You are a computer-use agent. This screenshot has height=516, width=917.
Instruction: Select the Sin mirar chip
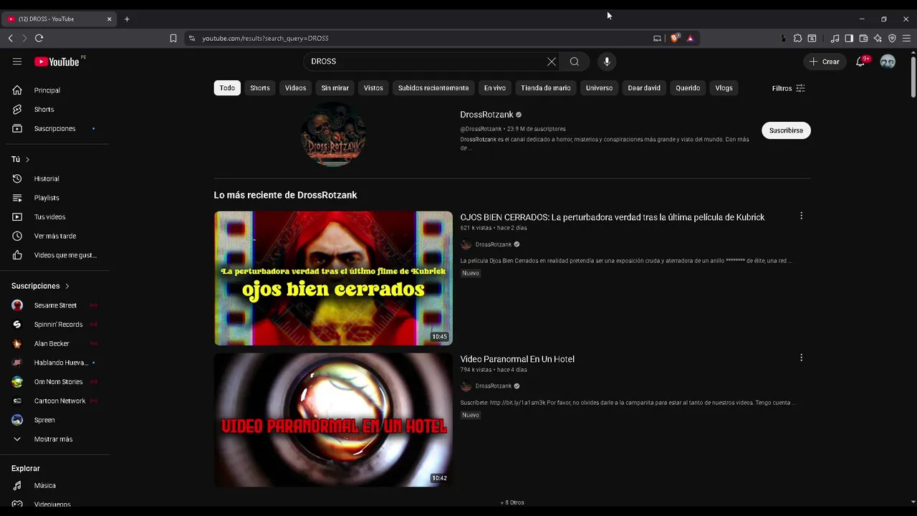tap(335, 88)
